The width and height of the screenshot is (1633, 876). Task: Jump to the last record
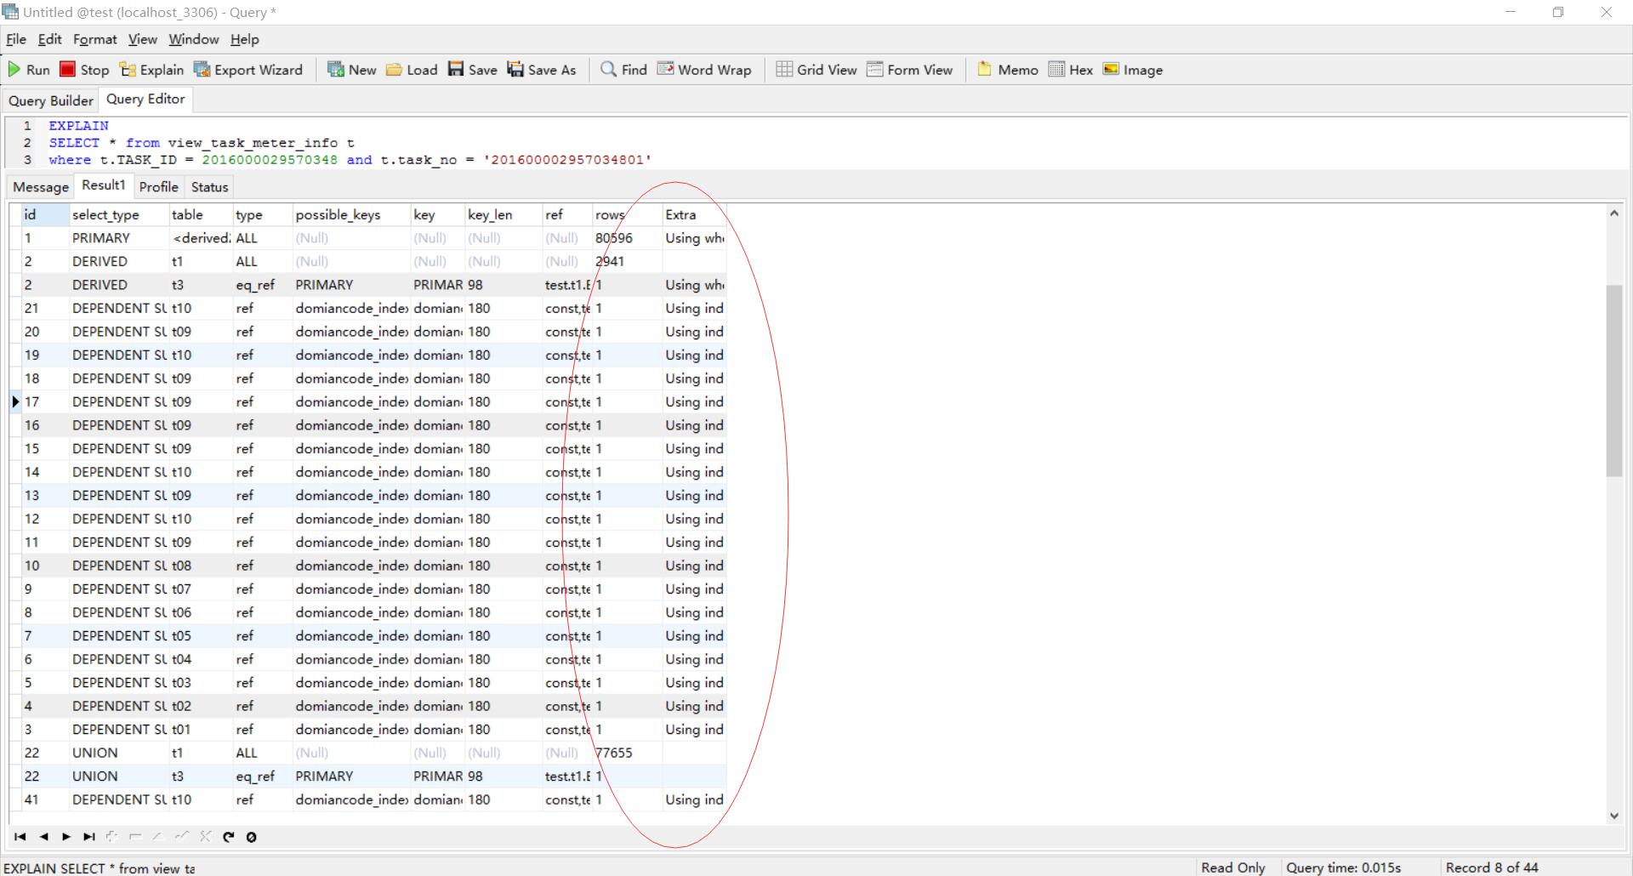coord(89,837)
